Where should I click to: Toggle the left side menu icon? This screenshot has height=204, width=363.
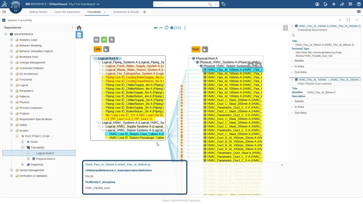[x=4, y=12]
